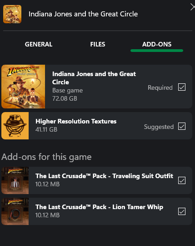195x246 pixels.
Task: Click the Suggested label on textures row
Action: pos(159,127)
